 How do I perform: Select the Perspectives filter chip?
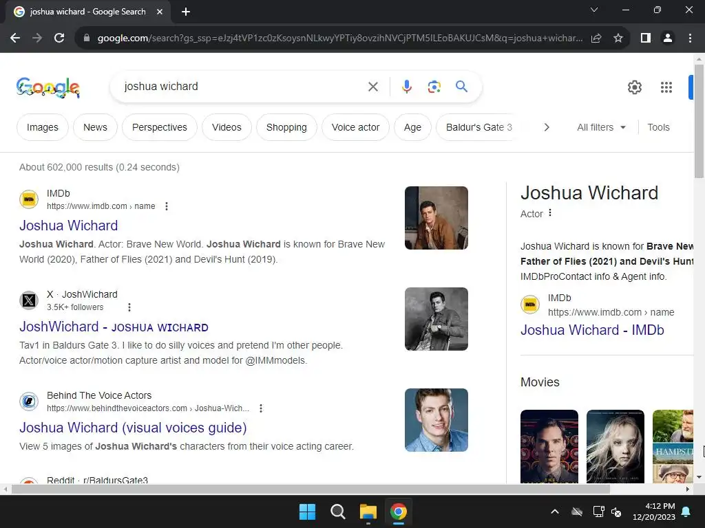(x=160, y=127)
